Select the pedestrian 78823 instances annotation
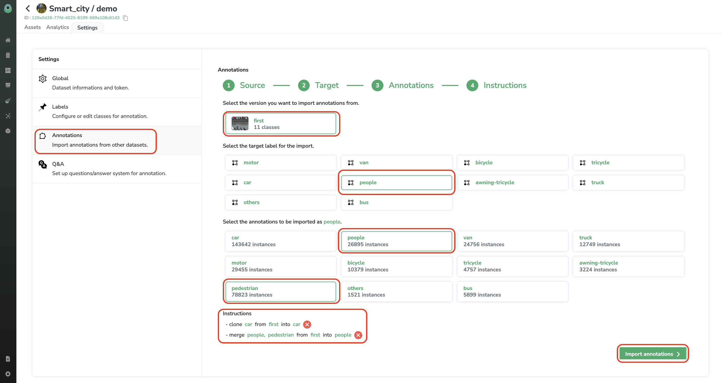Screen dimensions: 722x383 coord(280,291)
